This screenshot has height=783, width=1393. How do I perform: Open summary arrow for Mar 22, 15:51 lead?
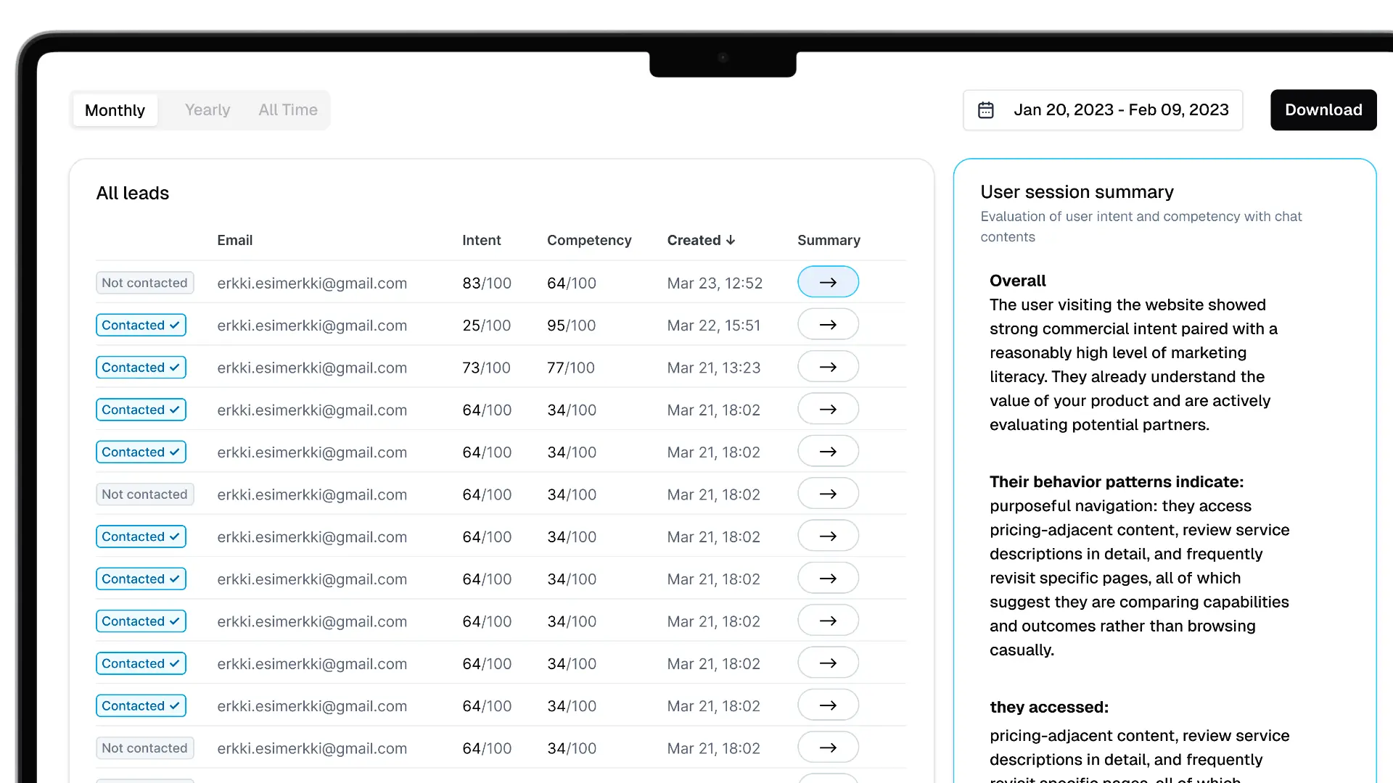(828, 324)
